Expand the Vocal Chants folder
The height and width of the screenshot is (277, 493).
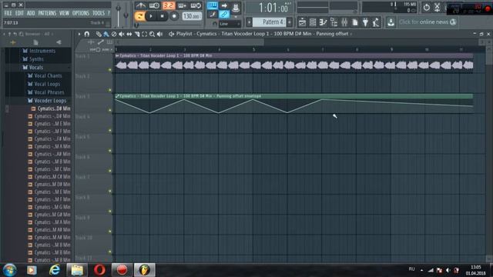(x=45, y=75)
